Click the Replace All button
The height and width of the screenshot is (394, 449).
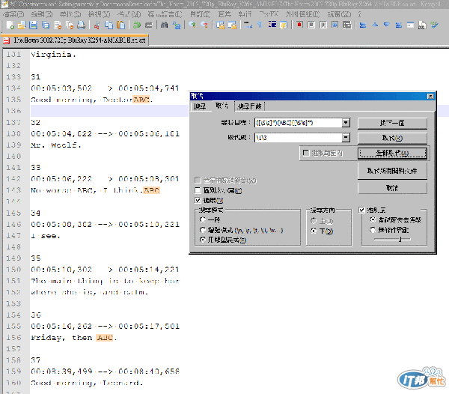(x=392, y=154)
